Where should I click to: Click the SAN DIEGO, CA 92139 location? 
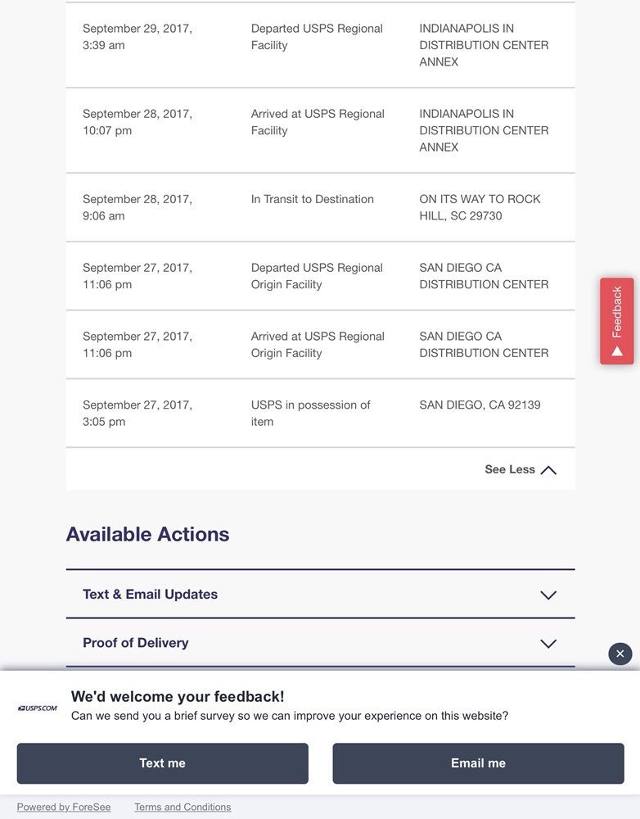point(480,405)
